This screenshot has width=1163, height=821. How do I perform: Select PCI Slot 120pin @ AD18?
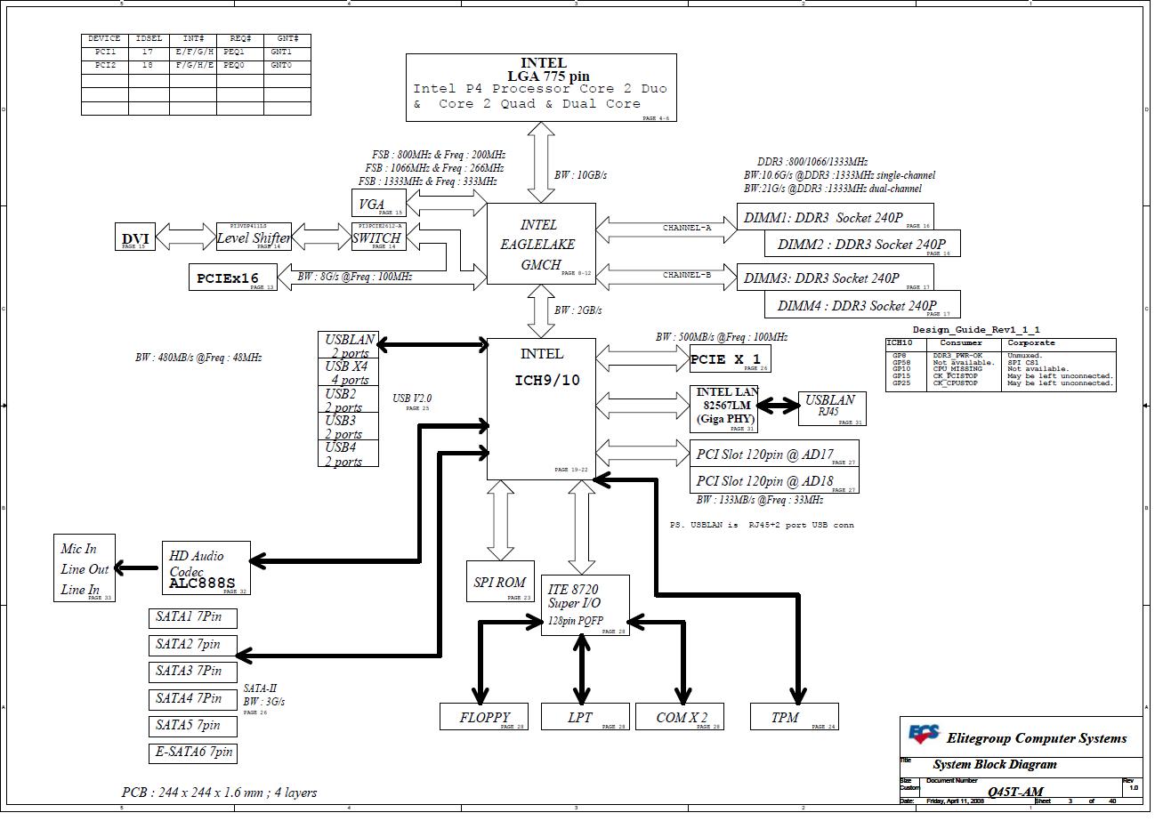[774, 480]
